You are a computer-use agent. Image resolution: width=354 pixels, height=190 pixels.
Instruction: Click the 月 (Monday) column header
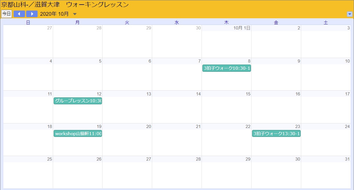tap(78, 23)
